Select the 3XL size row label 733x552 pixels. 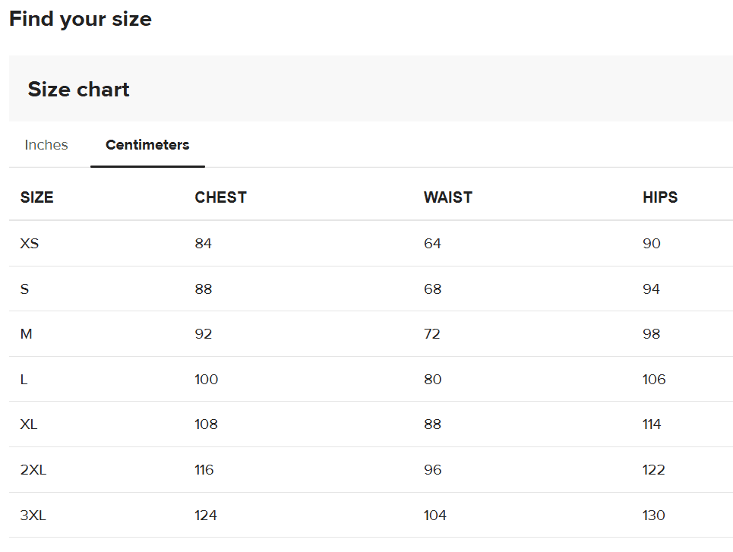pyautogui.click(x=33, y=516)
